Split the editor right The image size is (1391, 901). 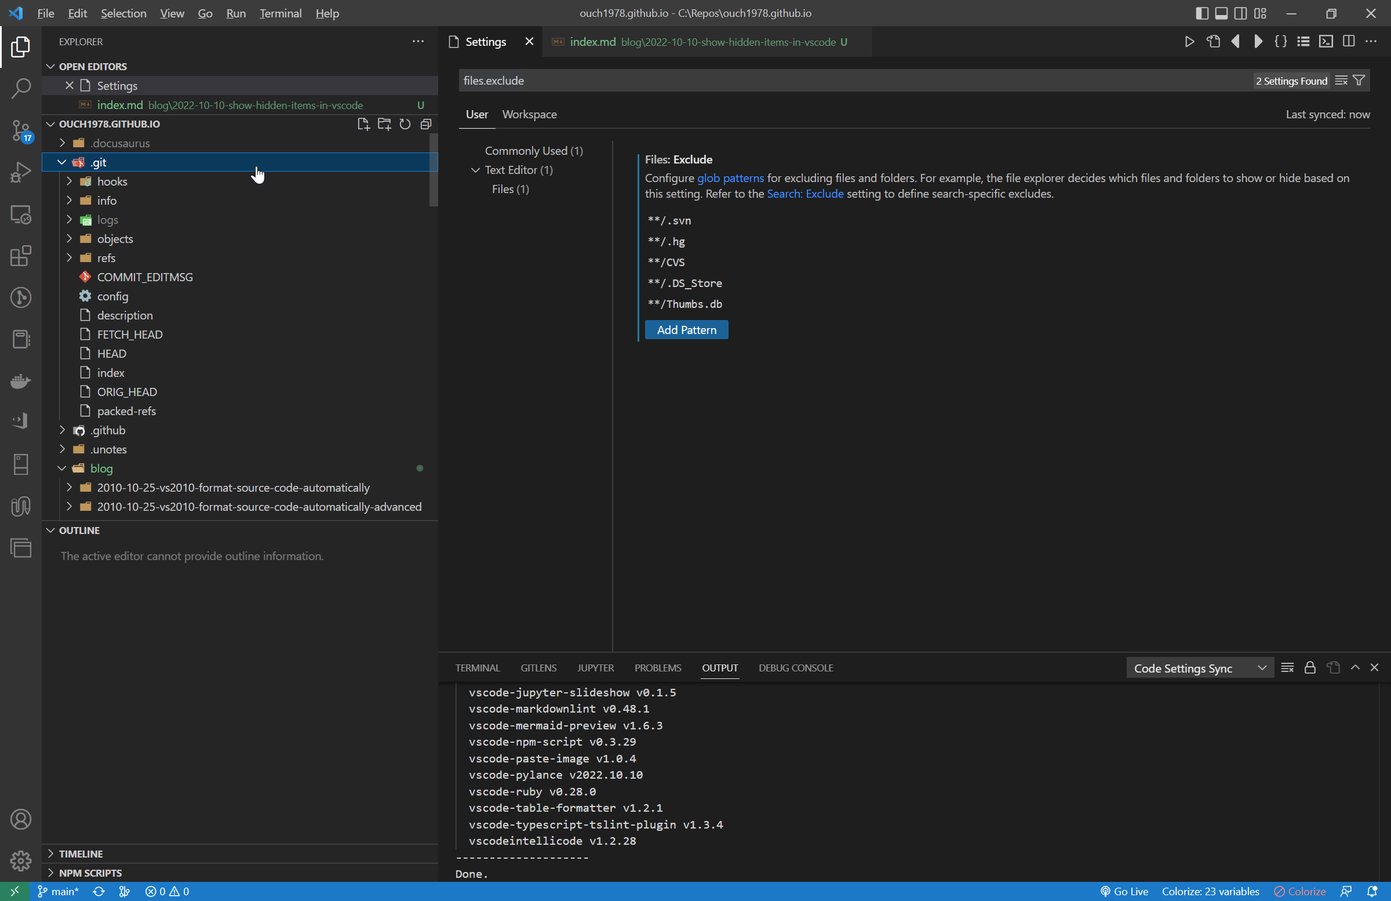pos(1349,42)
